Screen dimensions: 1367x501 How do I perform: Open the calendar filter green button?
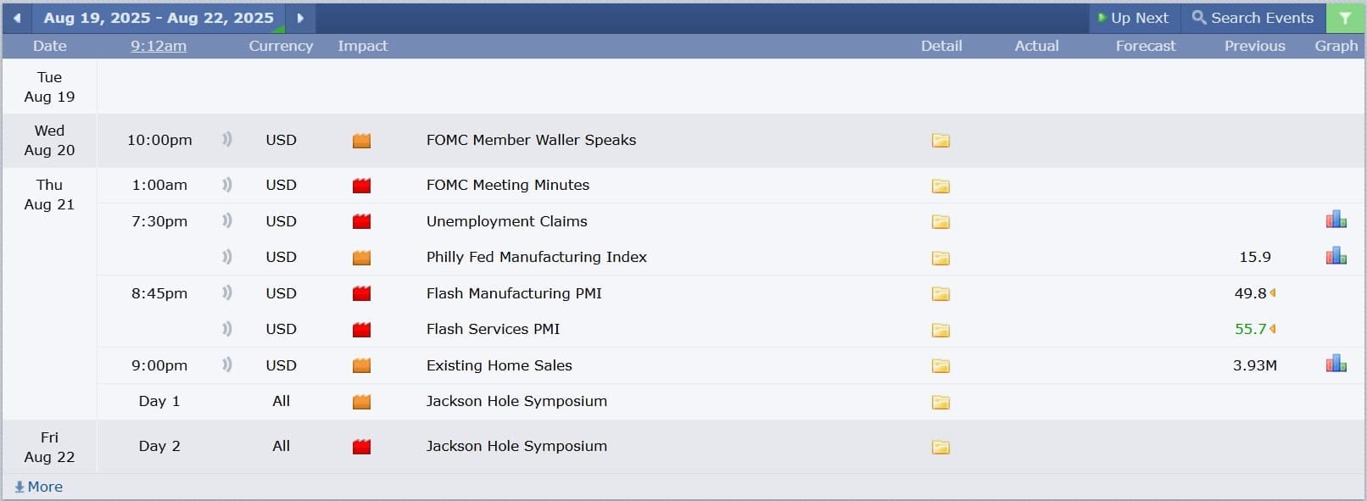click(1345, 18)
